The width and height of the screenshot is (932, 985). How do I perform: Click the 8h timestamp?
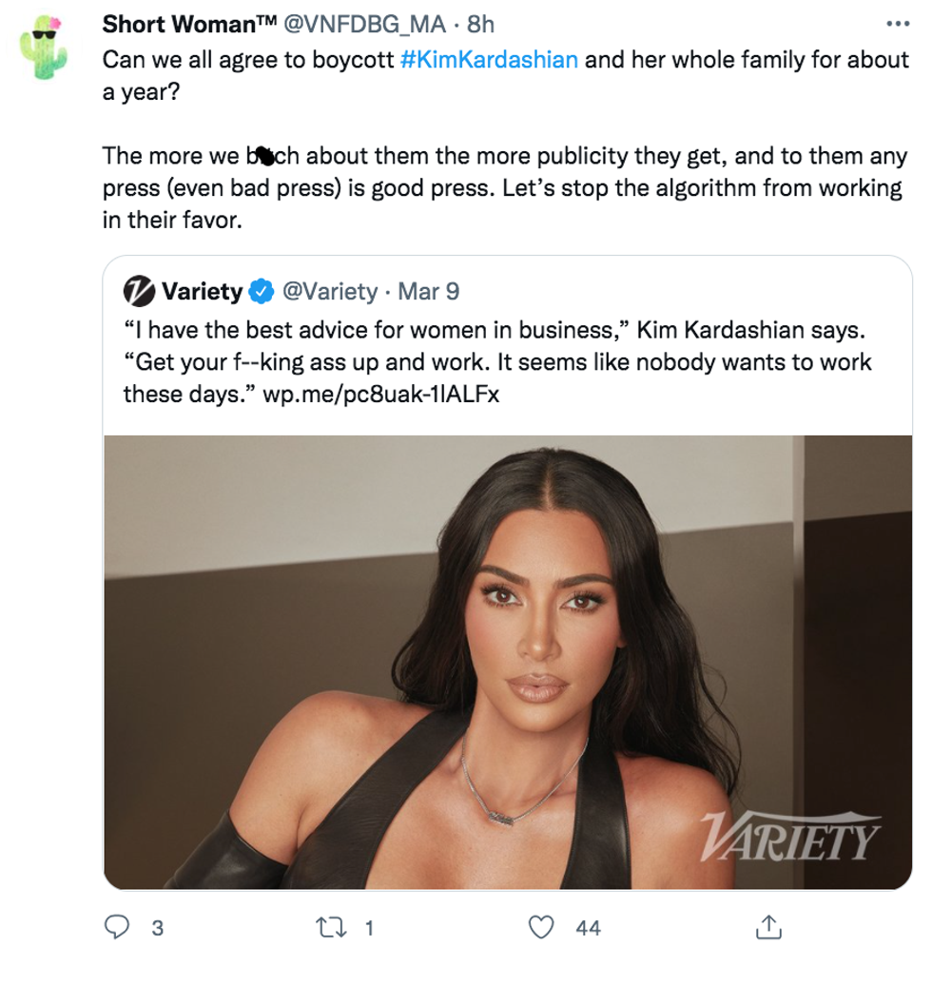[480, 25]
